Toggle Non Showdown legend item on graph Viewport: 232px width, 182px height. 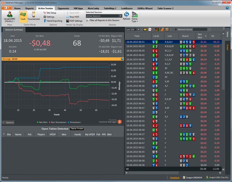(x=57, y=122)
